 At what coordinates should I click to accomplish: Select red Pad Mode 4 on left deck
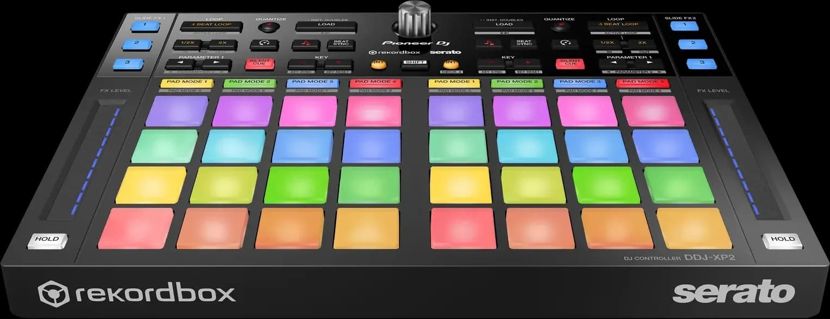click(x=376, y=83)
